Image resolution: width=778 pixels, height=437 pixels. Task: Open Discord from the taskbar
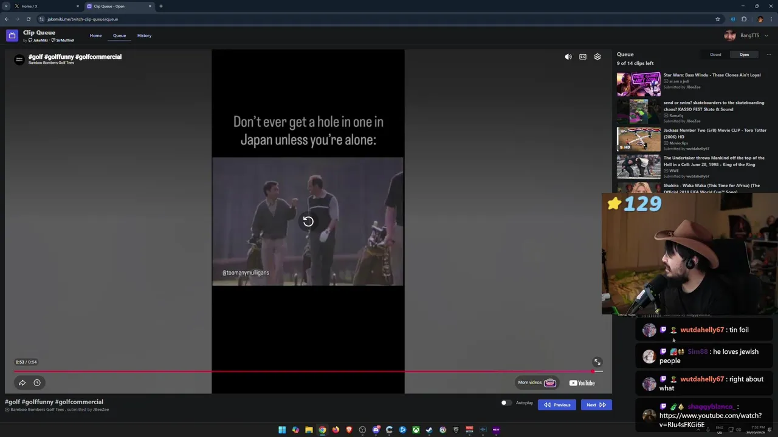click(376, 430)
